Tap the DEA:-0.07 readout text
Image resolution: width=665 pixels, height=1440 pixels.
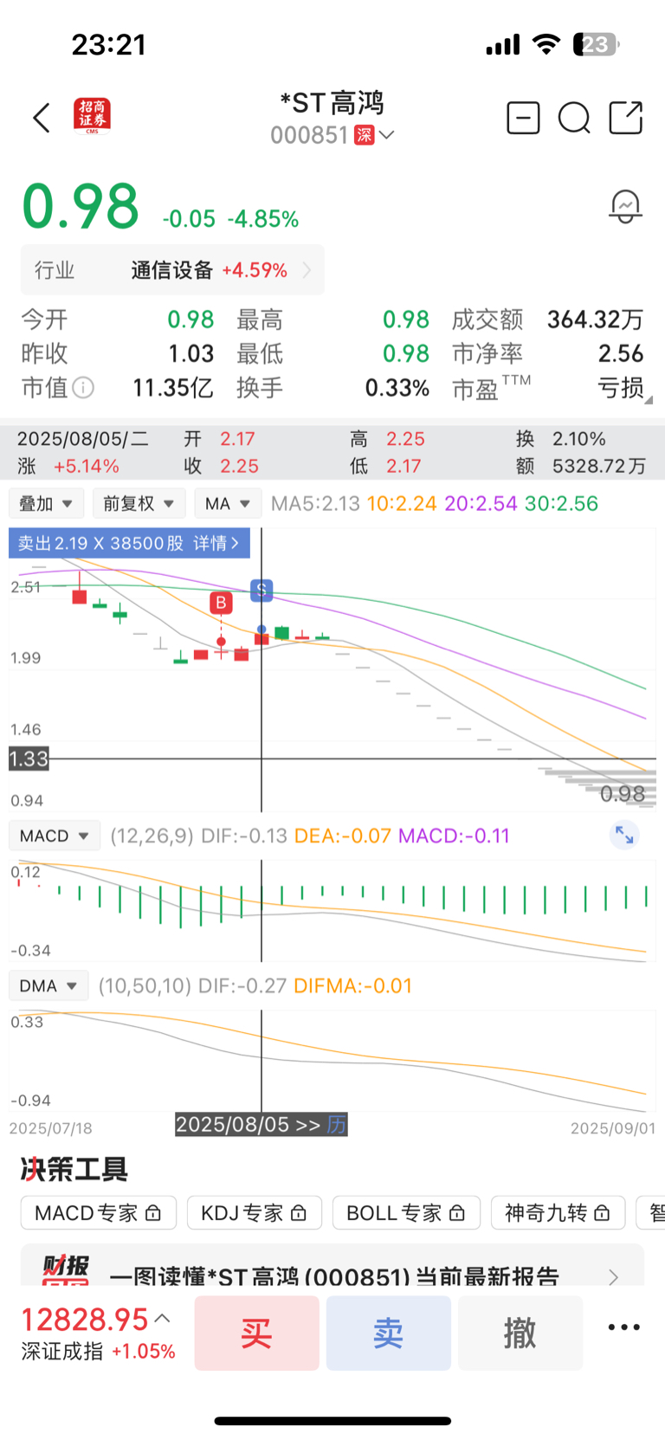click(343, 836)
